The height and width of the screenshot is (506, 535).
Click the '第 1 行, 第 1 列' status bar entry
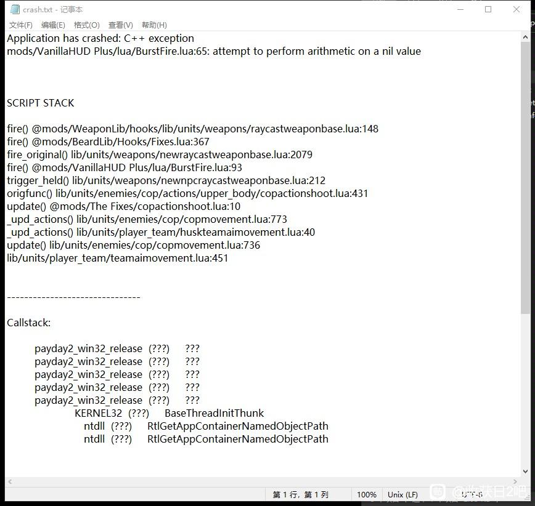coord(301,494)
